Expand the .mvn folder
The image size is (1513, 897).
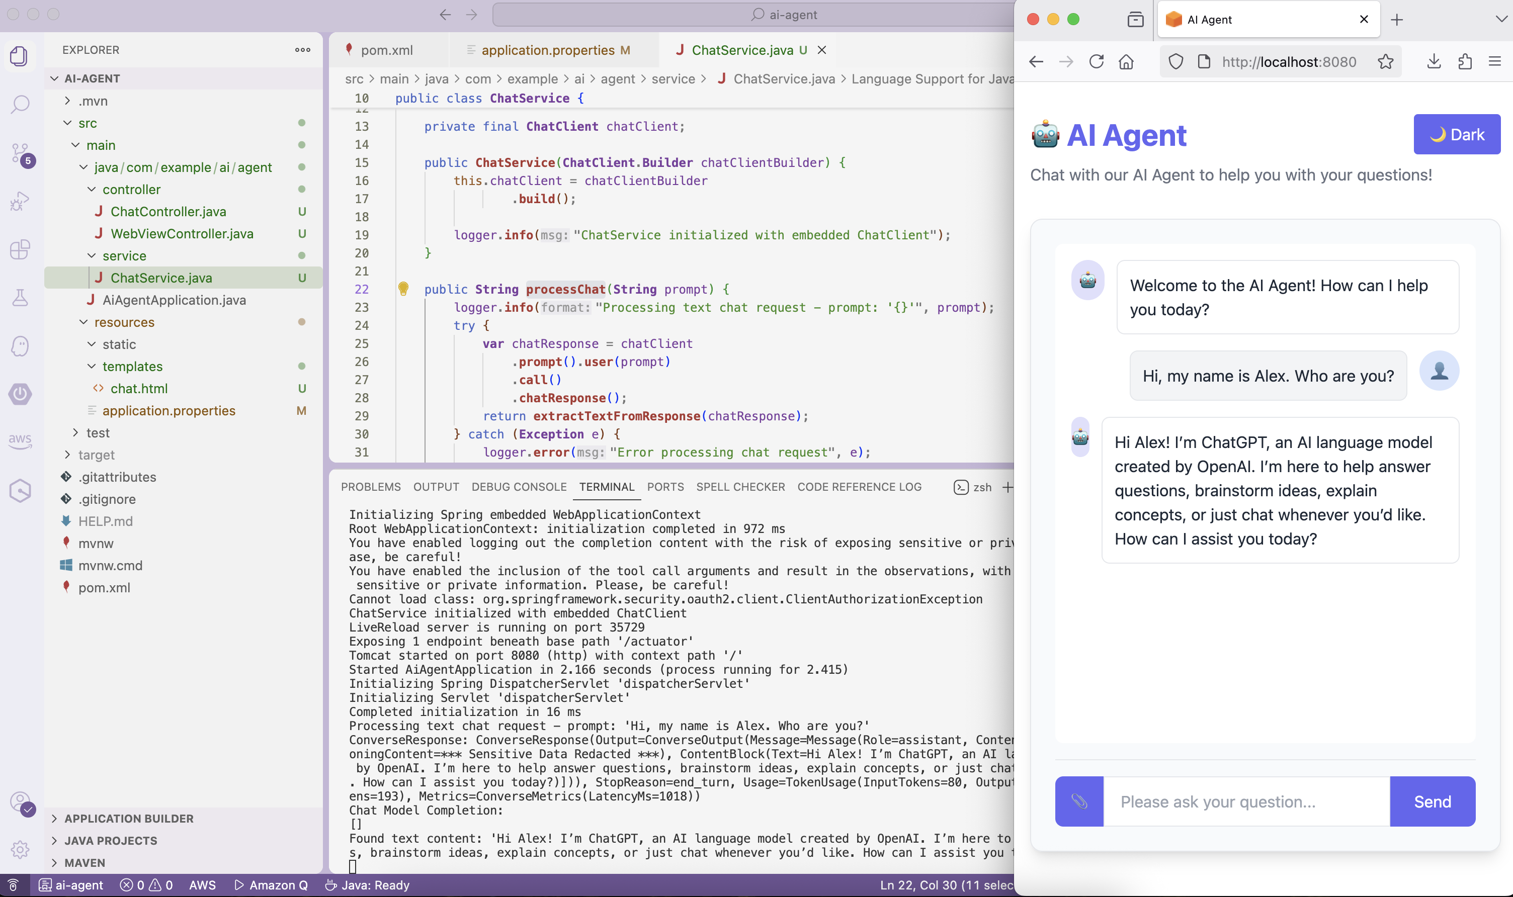(93, 101)
